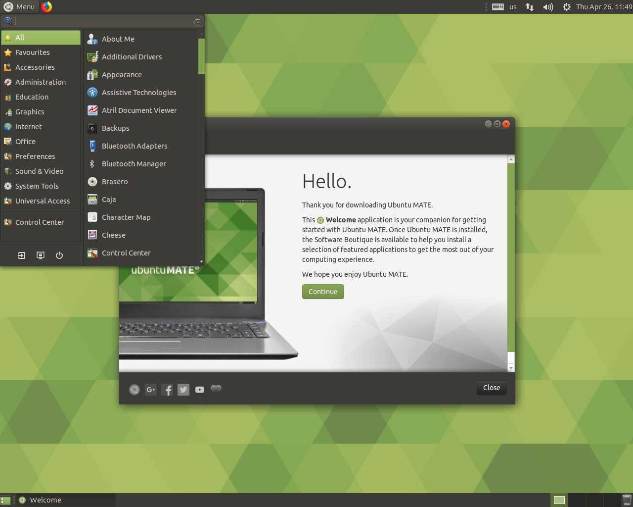
Task: Click the application list scrollbar down arrow
Action: tap(201, 261)
